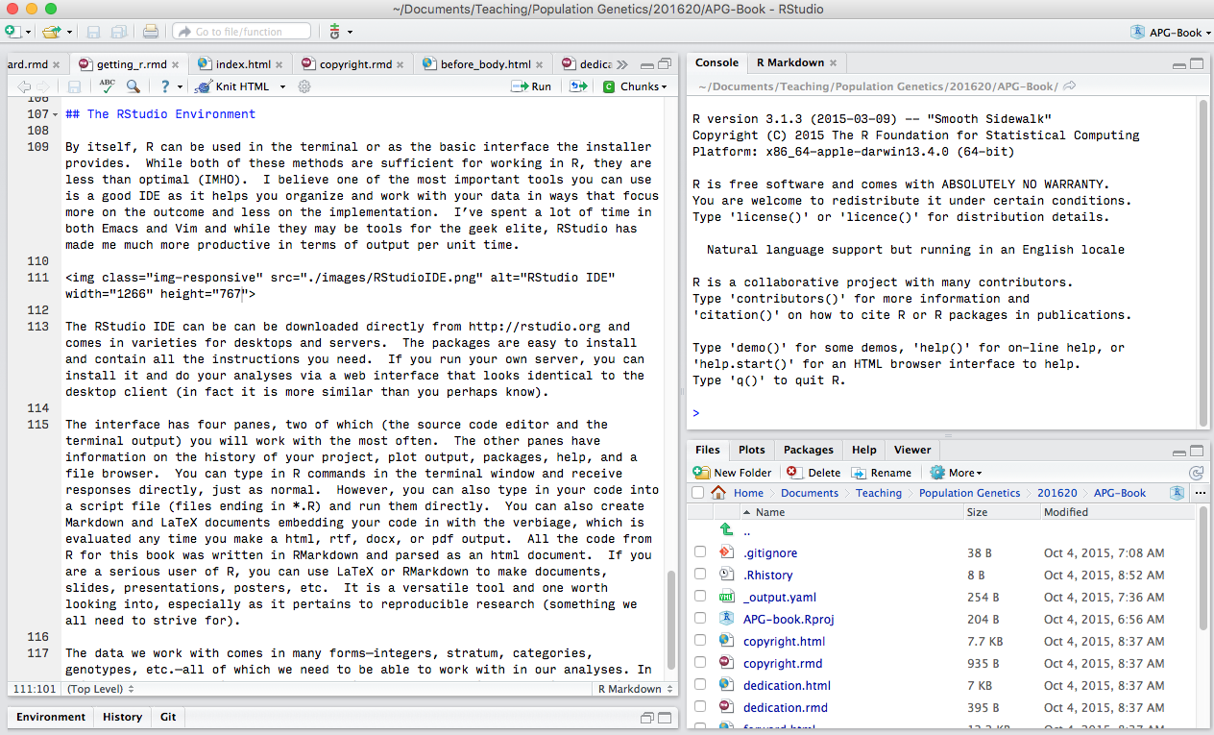
Task: Click the Rename file icon
Action: pyautogui.click(x=859, y=473)
